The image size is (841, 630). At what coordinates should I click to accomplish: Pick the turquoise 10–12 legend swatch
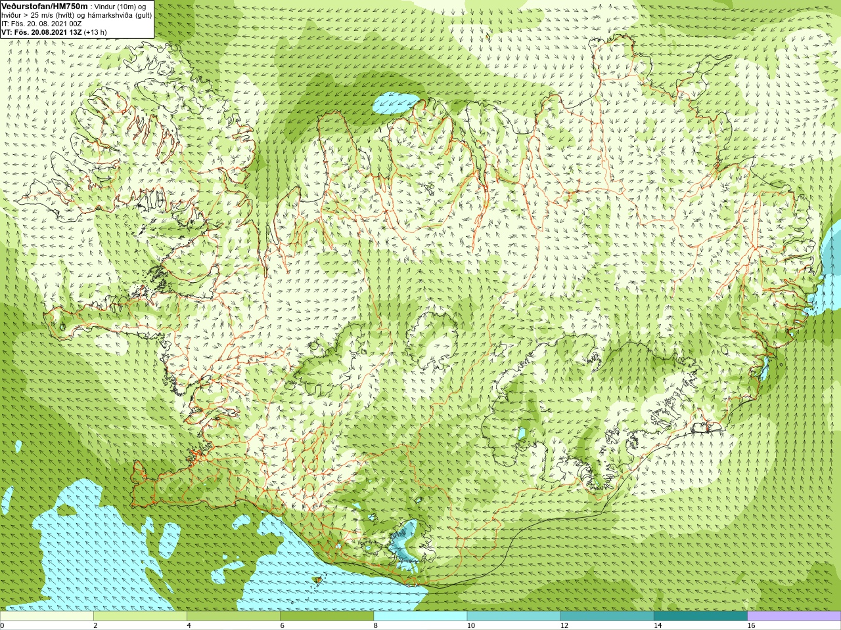[514, 616]
